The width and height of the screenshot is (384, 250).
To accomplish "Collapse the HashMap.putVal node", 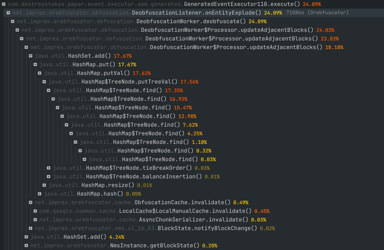I will (x=40, y=73).
